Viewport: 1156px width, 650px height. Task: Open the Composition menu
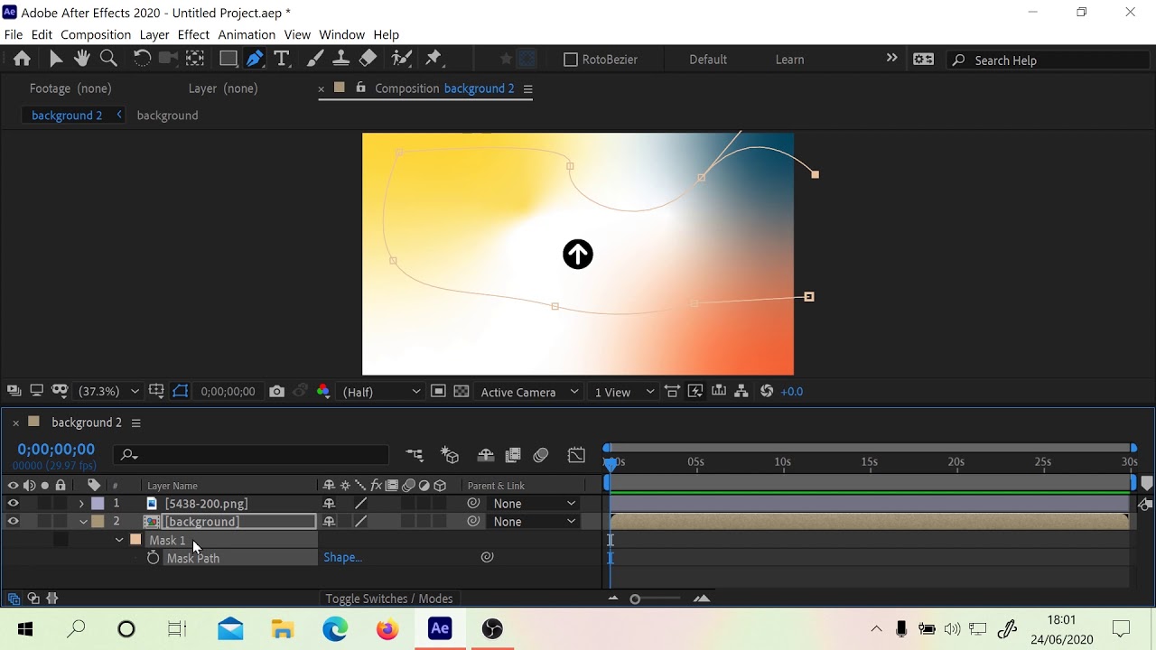pyautogui.click(x=96, y=34)
